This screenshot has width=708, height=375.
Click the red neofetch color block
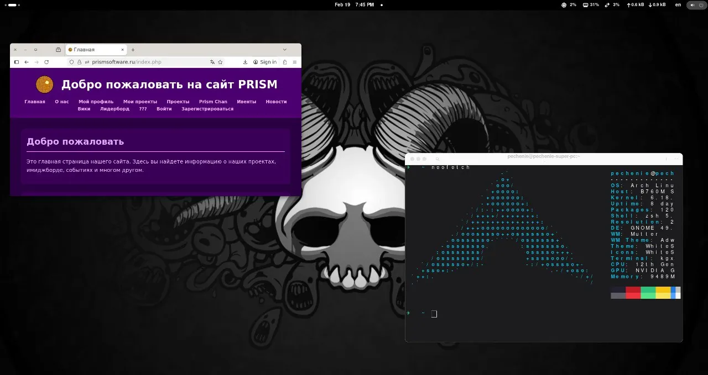point(633,293)
